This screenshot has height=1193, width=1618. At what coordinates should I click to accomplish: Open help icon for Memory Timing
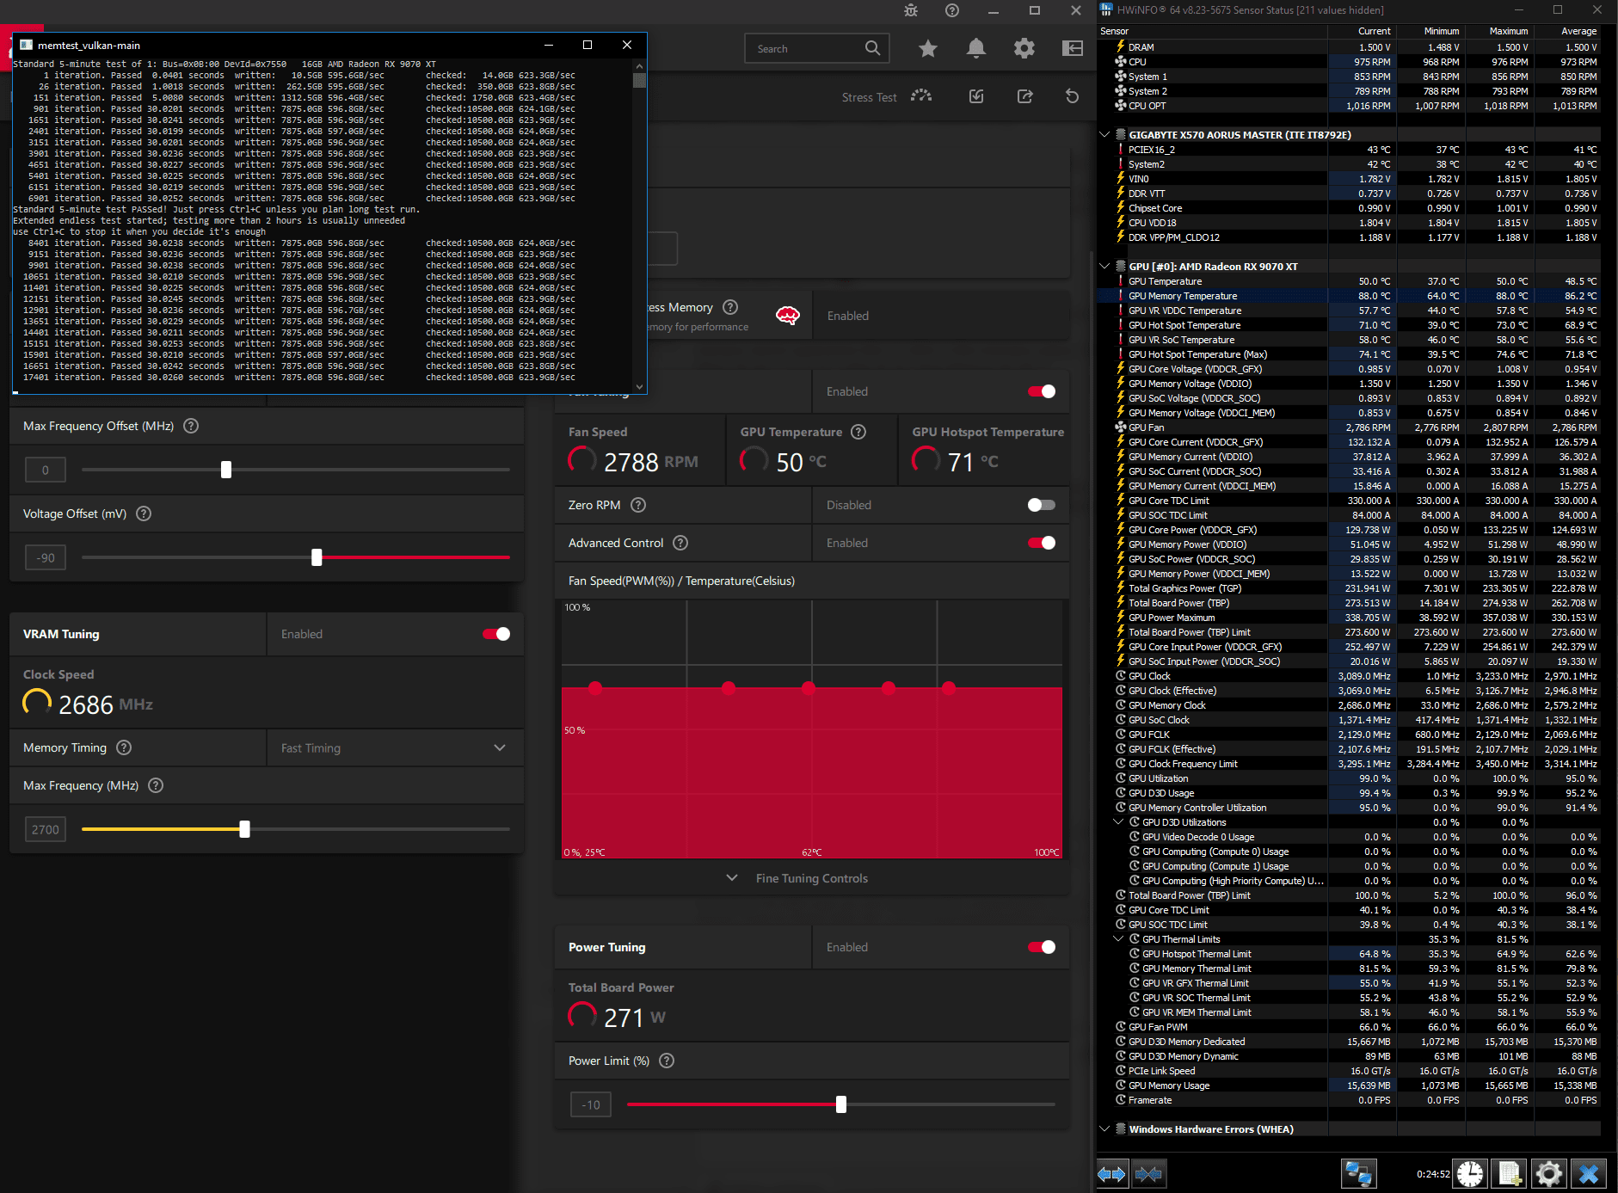[x=124, y=747]
